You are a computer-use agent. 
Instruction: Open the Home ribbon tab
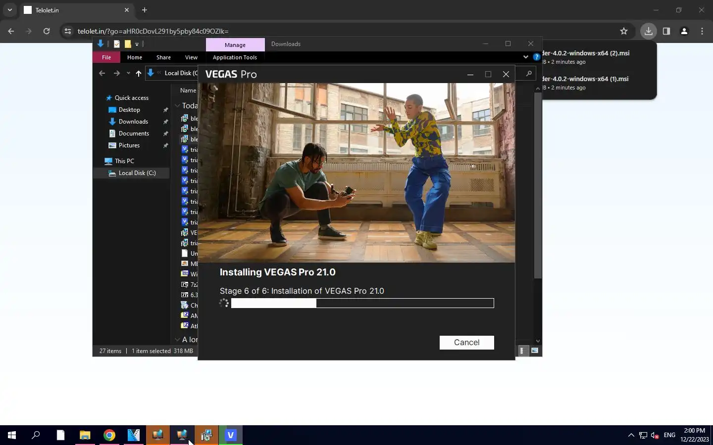point(135,57)
